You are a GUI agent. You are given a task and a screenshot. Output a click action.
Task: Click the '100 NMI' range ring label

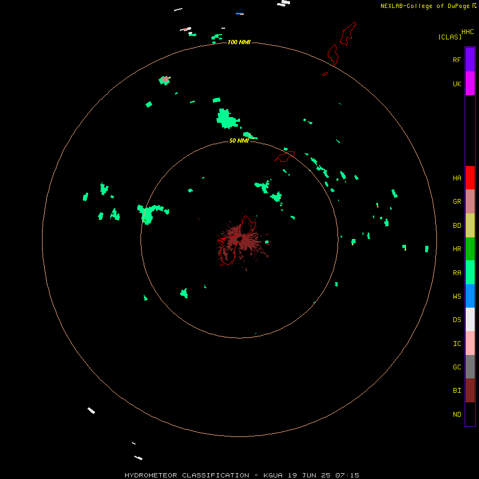coord(239,42)
